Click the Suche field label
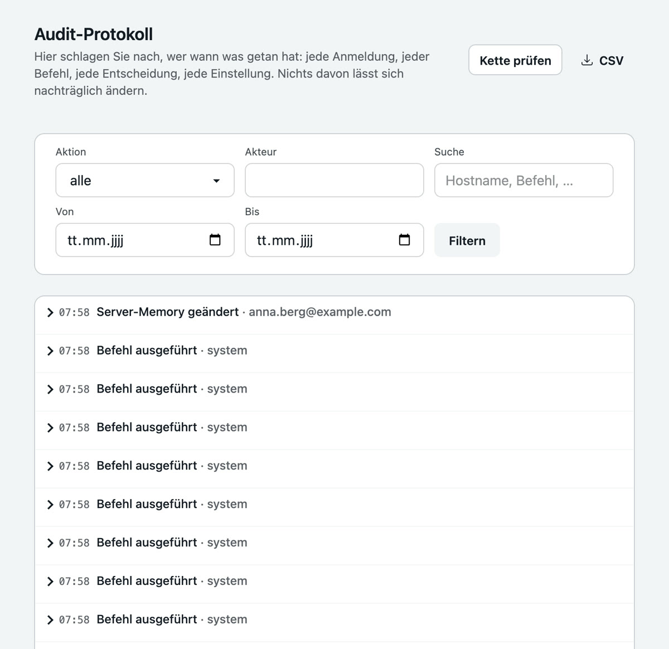Screen dimensions: 669x649 449,152
